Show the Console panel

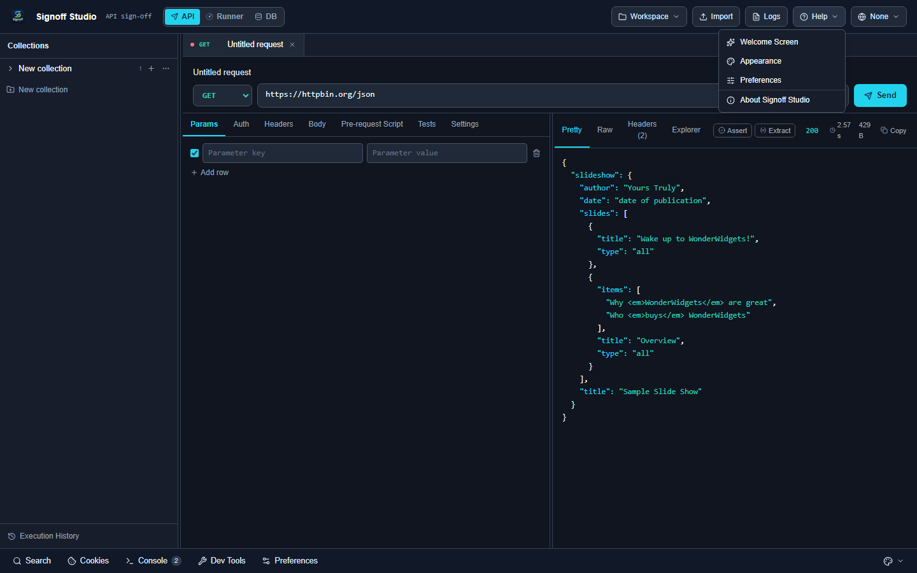pyautogui.click(x=153, y=561)
